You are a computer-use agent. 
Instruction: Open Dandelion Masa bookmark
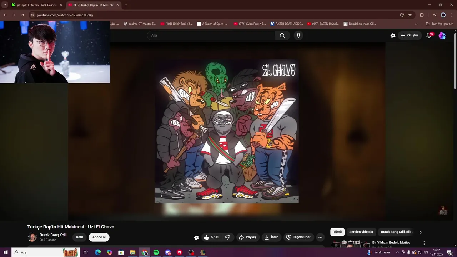pyautogui.click(x=360, y=24)
